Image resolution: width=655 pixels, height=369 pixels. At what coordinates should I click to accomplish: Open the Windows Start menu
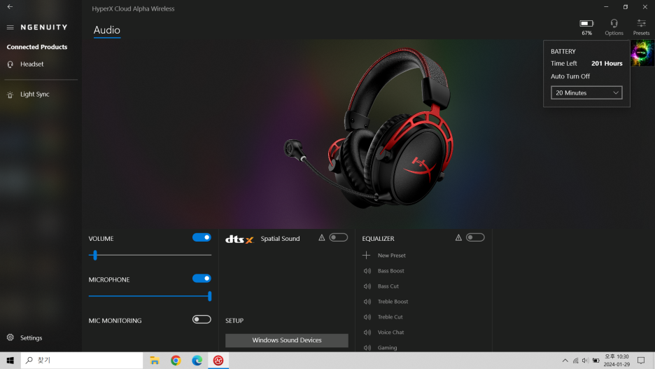point(10,360)
